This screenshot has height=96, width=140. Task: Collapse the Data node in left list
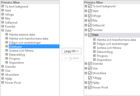3,30
